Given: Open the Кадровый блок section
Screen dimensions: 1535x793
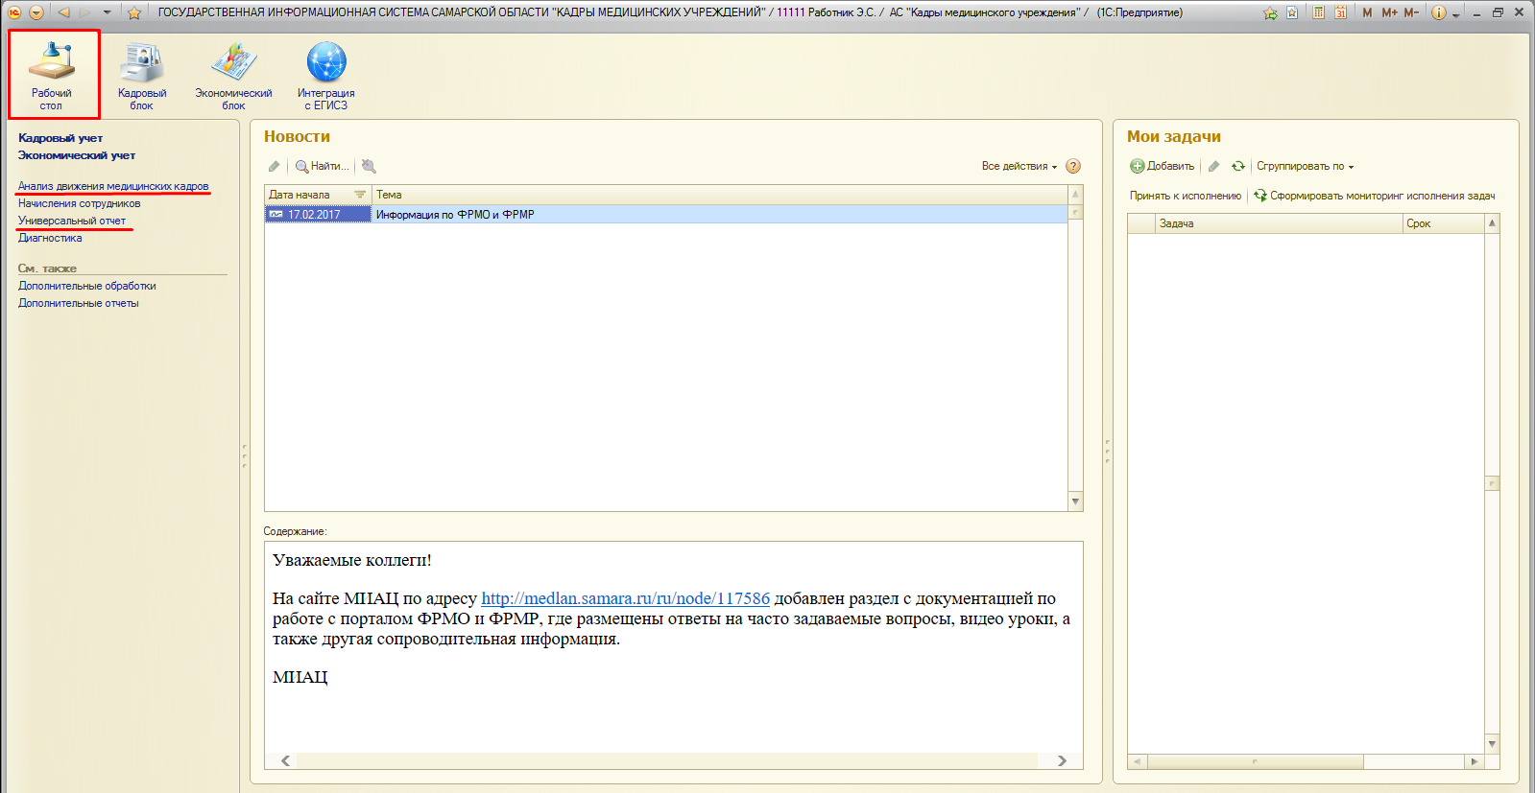Looking at the screenshot, I should [x=142, y=76].
